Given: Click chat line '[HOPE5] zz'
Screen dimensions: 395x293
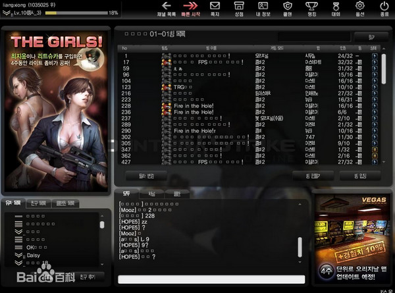Looking at the screenshot, I should (x=133, y=222).
